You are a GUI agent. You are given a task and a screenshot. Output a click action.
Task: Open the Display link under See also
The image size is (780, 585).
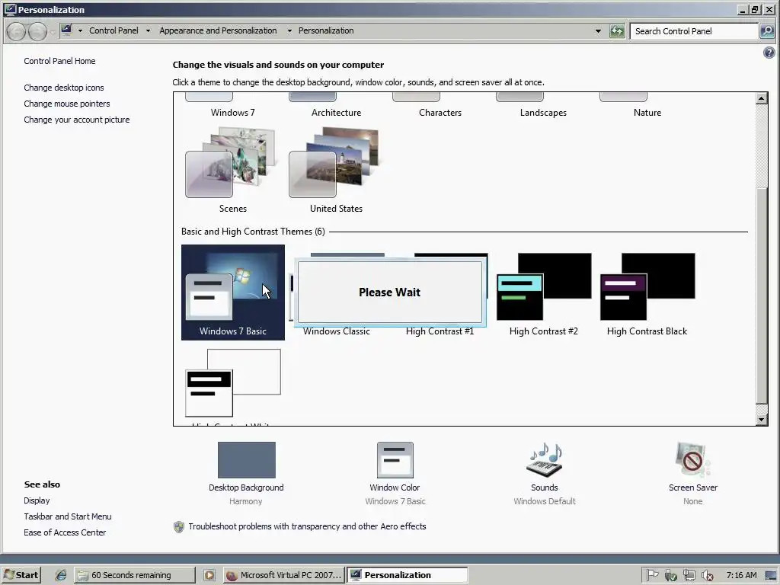(x=37, y=500)
